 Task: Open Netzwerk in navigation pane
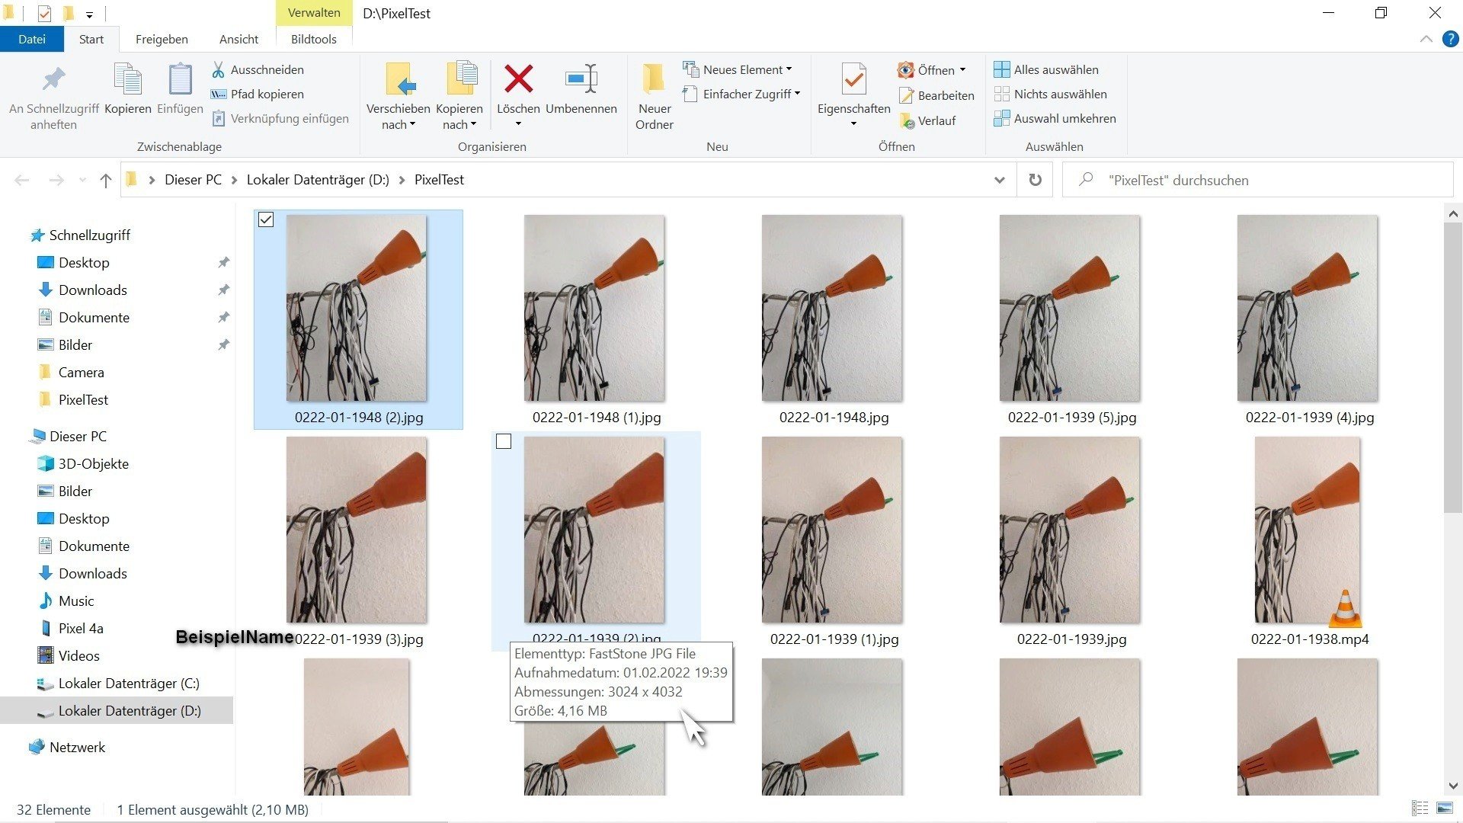click(77, 747)
